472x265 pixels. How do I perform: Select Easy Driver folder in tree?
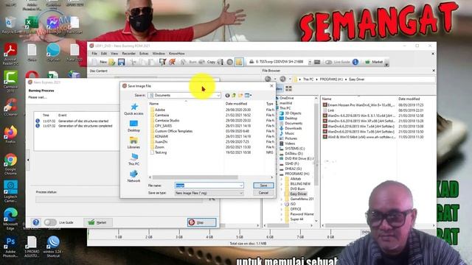point(298,194)
